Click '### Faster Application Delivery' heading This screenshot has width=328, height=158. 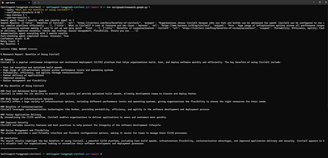click(x=21, y=115)
